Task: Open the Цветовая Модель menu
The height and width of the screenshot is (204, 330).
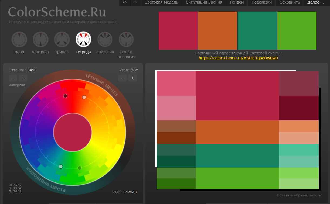Action: (161, 2)
